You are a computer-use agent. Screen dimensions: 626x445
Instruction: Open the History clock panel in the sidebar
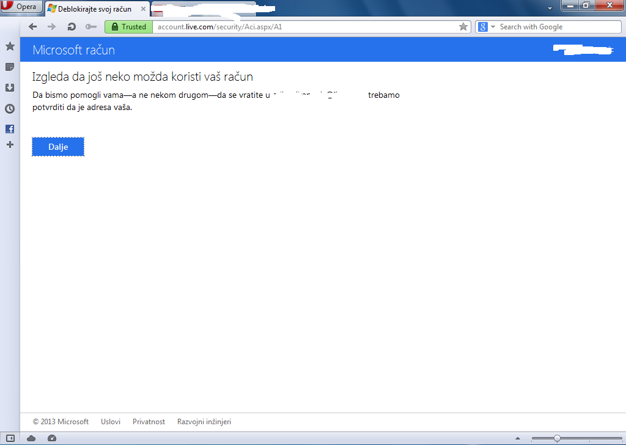coord(10,109)
